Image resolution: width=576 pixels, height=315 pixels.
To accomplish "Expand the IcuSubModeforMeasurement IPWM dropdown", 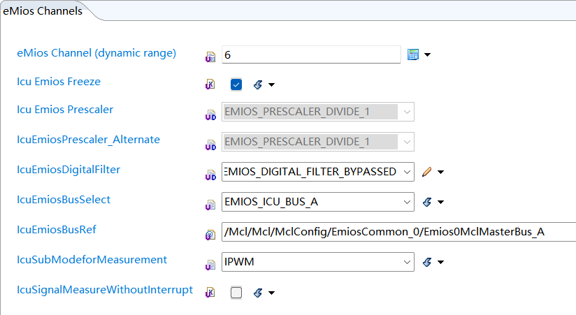I will (x=407, y=263).
